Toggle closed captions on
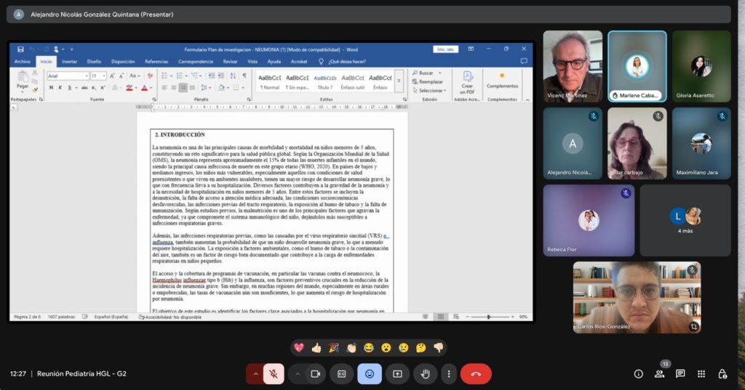The height and width of the screenshot is (390, 745). (341, 373)
